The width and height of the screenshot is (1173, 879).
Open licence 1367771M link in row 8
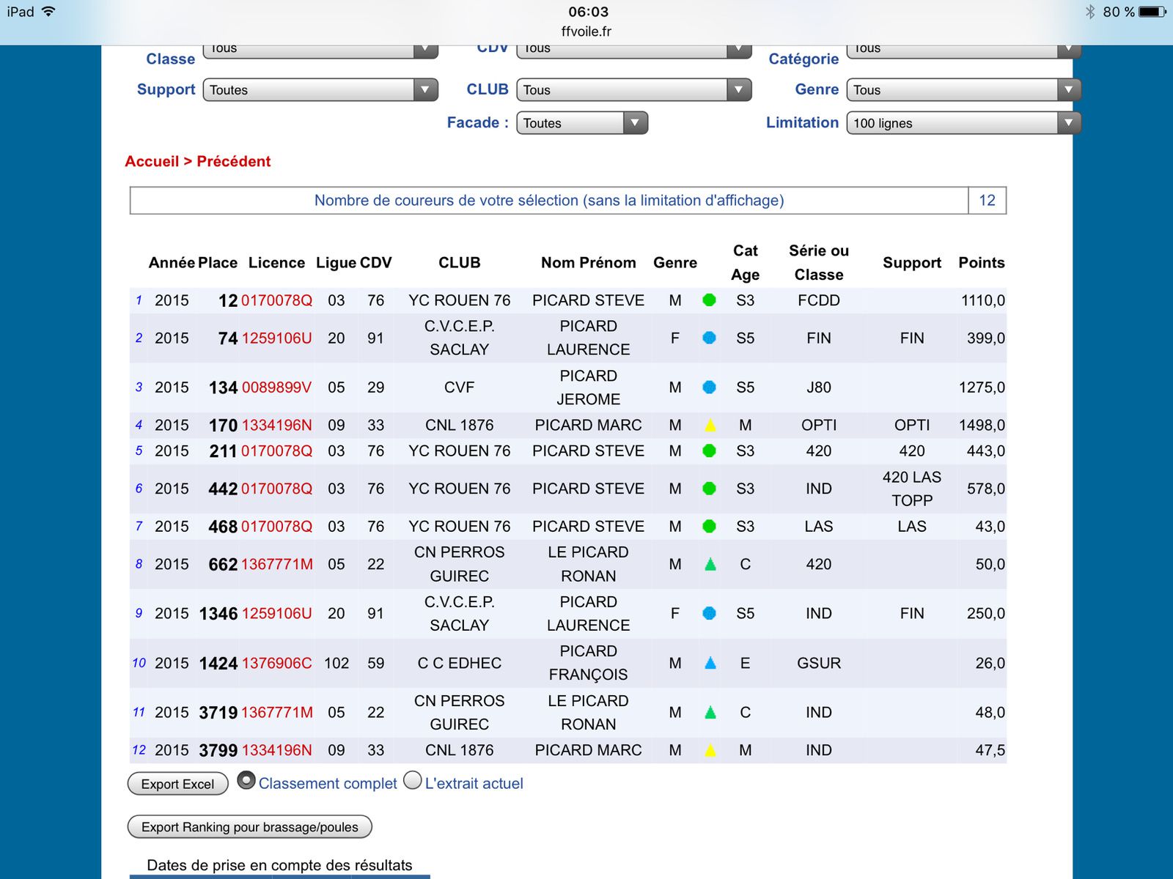276,564
